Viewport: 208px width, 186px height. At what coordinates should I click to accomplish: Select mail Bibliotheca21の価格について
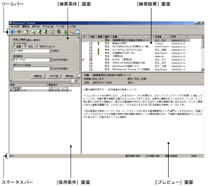pos(126,66)
